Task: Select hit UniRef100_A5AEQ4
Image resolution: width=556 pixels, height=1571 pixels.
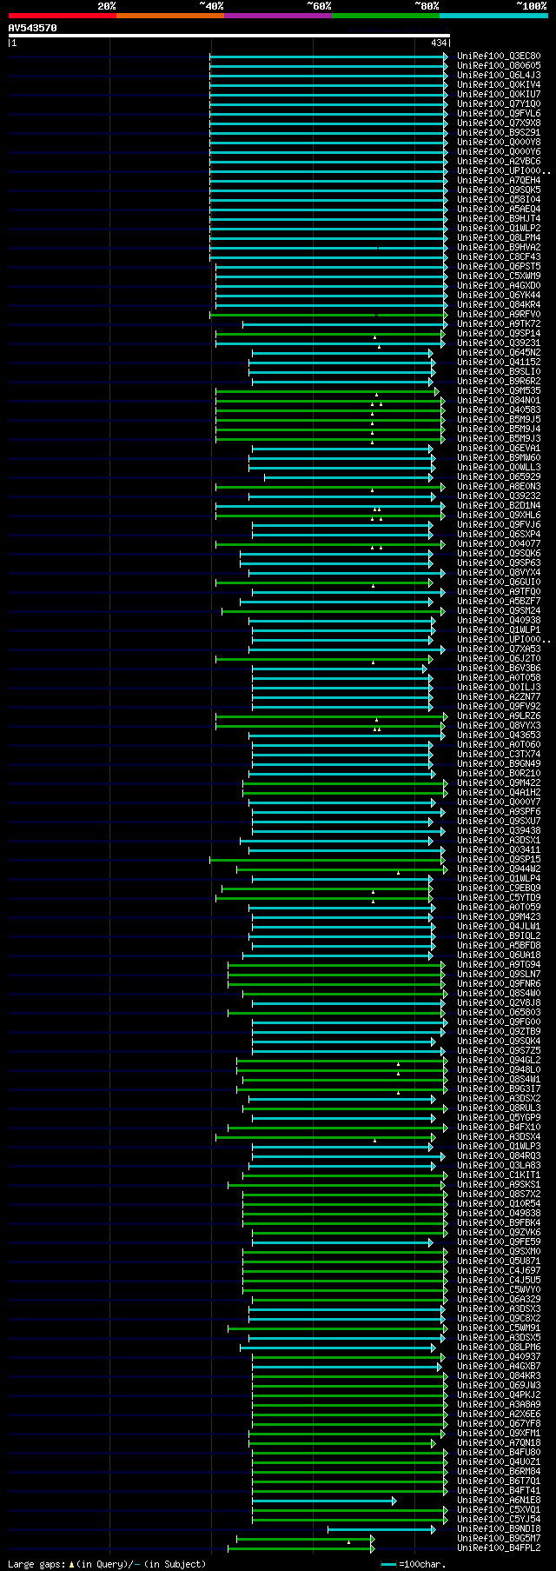Action: point(499,210)
